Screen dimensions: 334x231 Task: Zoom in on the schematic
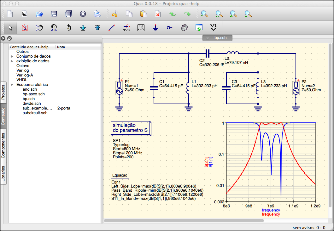[233, 14]
